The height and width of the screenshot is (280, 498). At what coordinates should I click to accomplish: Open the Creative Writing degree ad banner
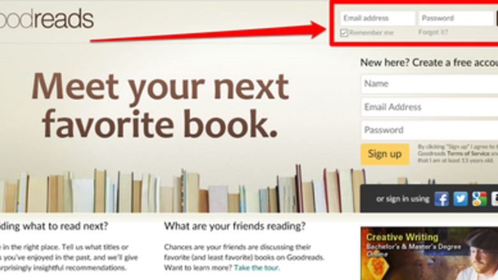[x=430, y=253]
